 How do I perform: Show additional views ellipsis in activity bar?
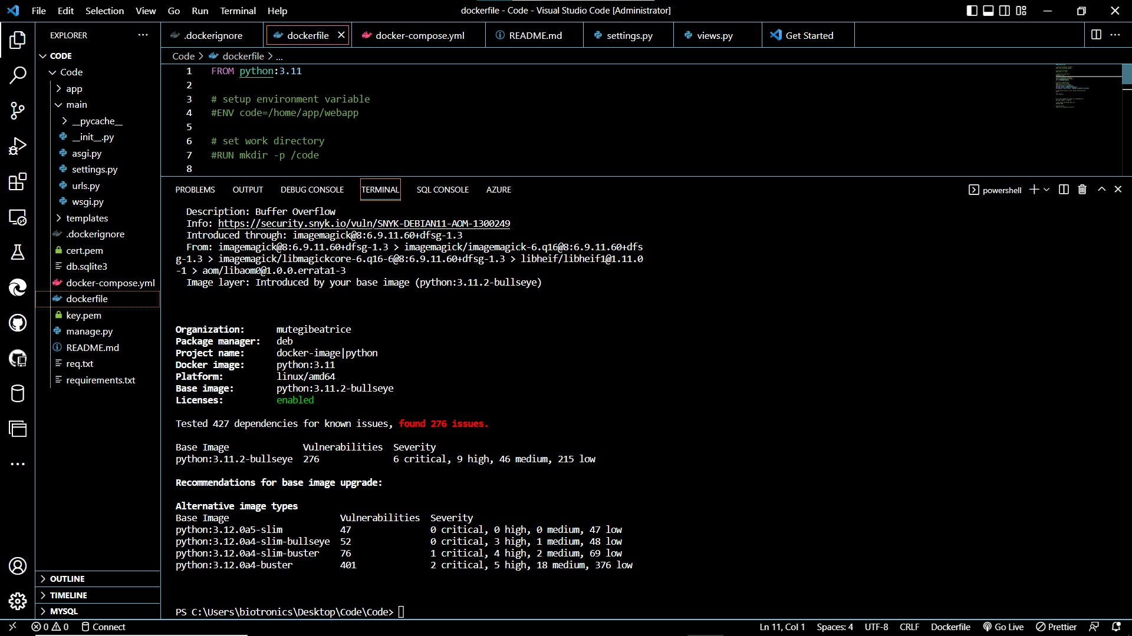click(x=18, y=464)
